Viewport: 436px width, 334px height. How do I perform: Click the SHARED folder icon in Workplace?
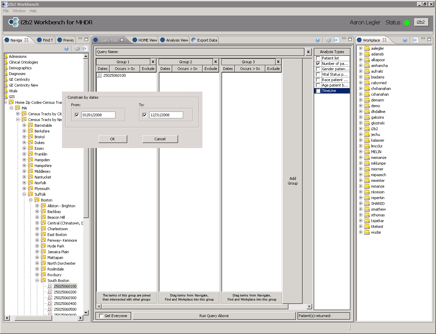tap(367, 204)
